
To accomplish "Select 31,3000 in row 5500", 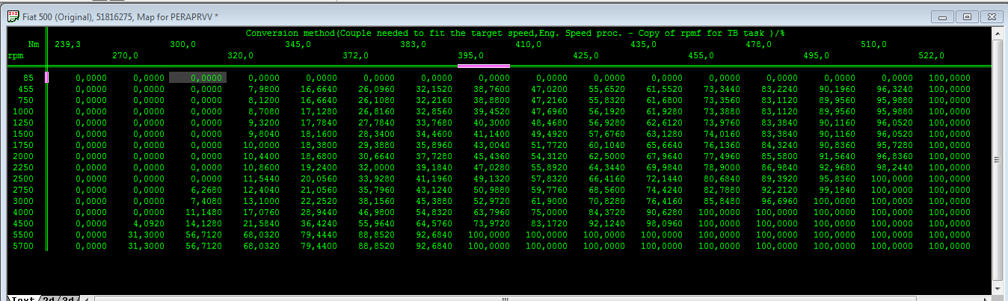I will (145, 235).
